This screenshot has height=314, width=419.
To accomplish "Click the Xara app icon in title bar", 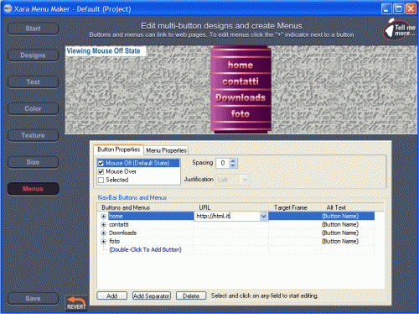I will tap(8, 8).
